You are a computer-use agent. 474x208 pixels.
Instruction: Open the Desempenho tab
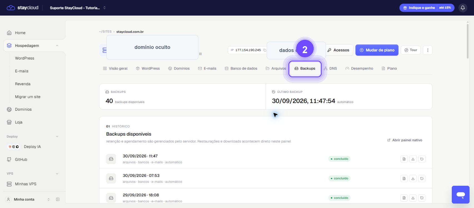(359, 68)
